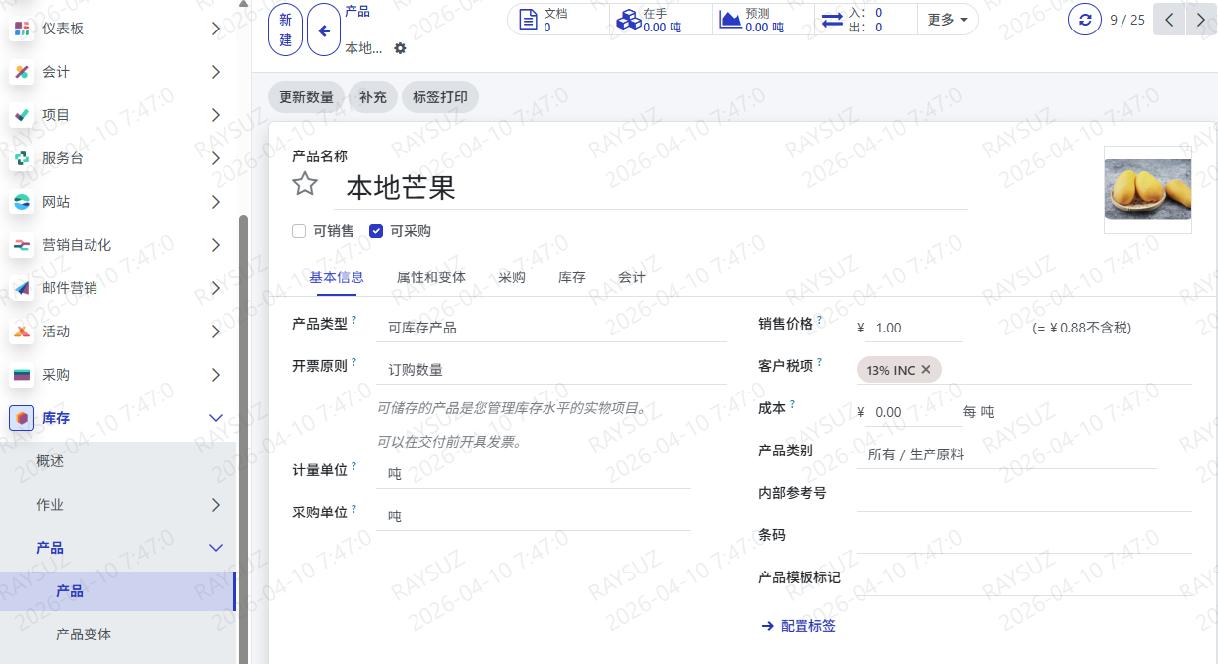The width and height of the screenshot is (1218, 664).
Task: Click the 销售价格 help question mark
Action: point(819,320)
